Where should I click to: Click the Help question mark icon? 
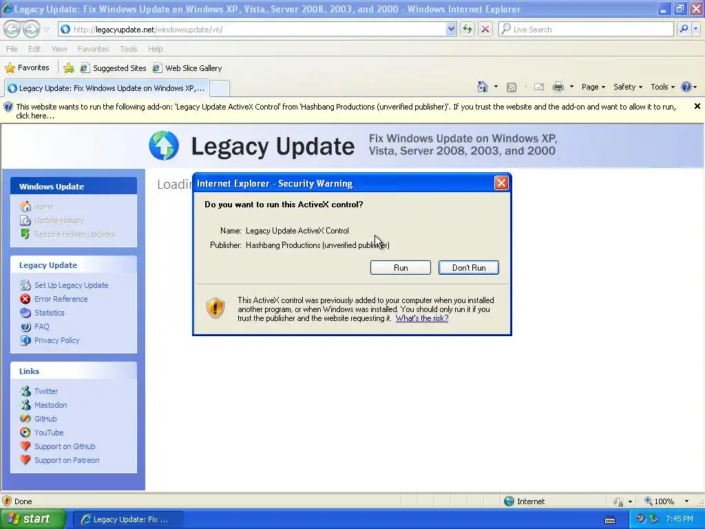[686, 87]
